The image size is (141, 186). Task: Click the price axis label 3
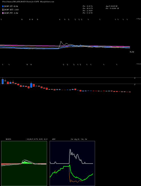click(135, 78)
